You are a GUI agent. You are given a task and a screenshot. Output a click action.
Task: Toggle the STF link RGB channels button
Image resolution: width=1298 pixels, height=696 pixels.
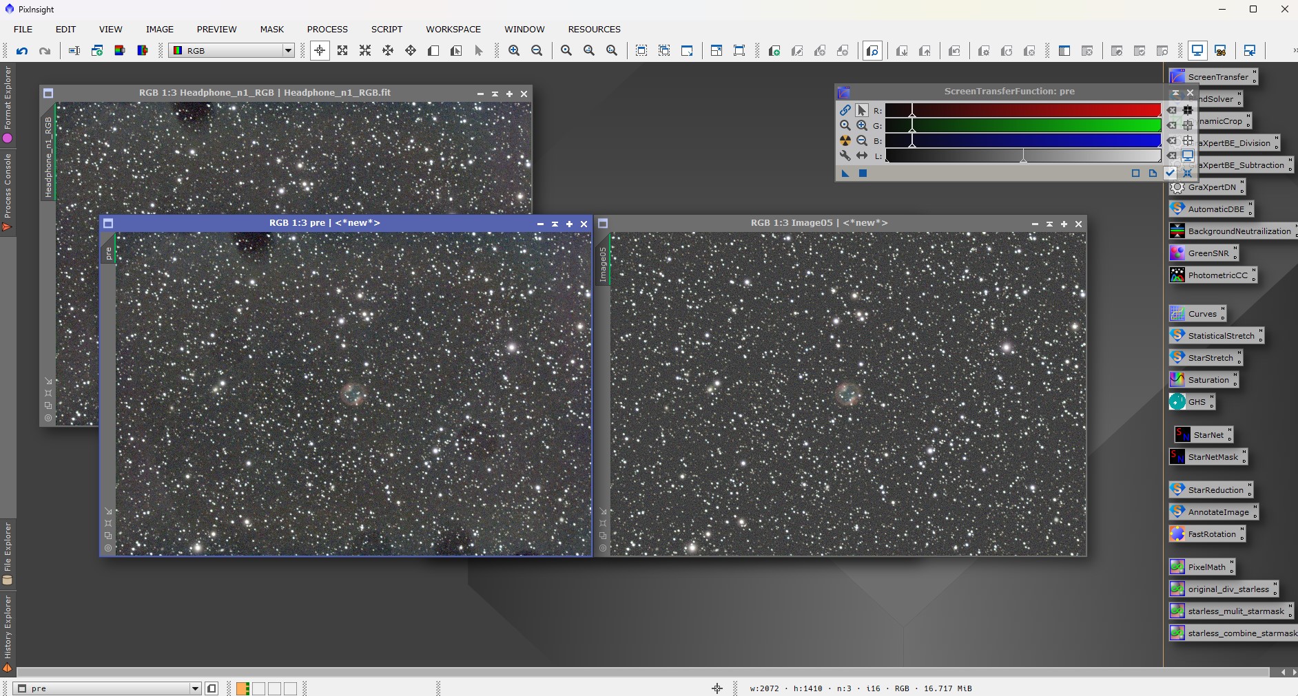(845, 110)
